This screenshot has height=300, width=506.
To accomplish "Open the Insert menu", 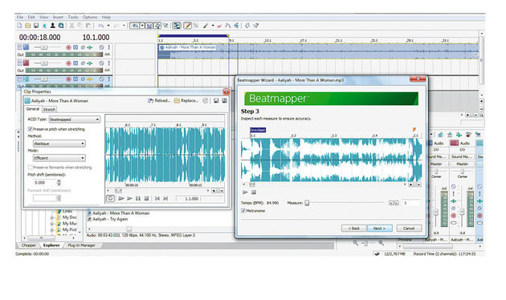I will tap(58, 17).
